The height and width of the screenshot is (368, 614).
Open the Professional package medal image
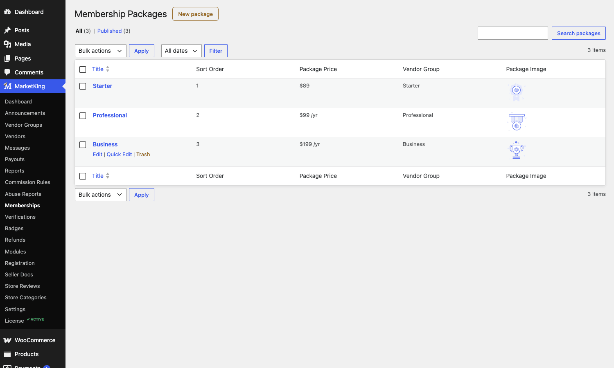tap(517, 122)
